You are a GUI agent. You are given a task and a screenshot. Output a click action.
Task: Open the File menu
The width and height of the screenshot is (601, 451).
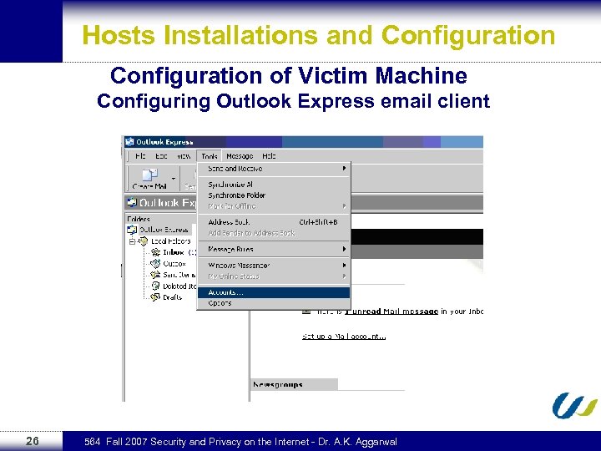[140, 156]
